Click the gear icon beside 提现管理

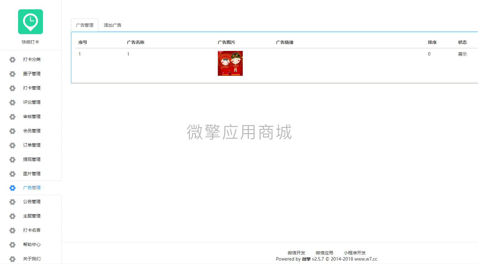[12, 159]
